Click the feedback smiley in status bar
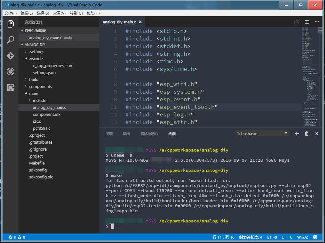The image size is (325, 243). pyautogui.click(x=315, y=237)
